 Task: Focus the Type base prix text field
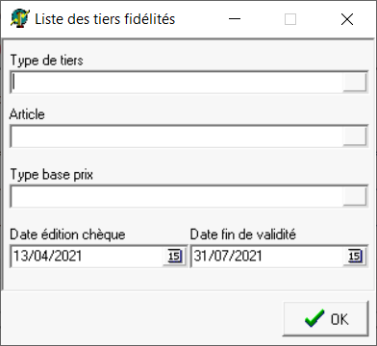(177, 196)
